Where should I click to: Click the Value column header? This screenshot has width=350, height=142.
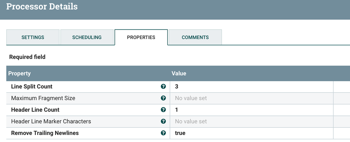(x=179, y=73)
